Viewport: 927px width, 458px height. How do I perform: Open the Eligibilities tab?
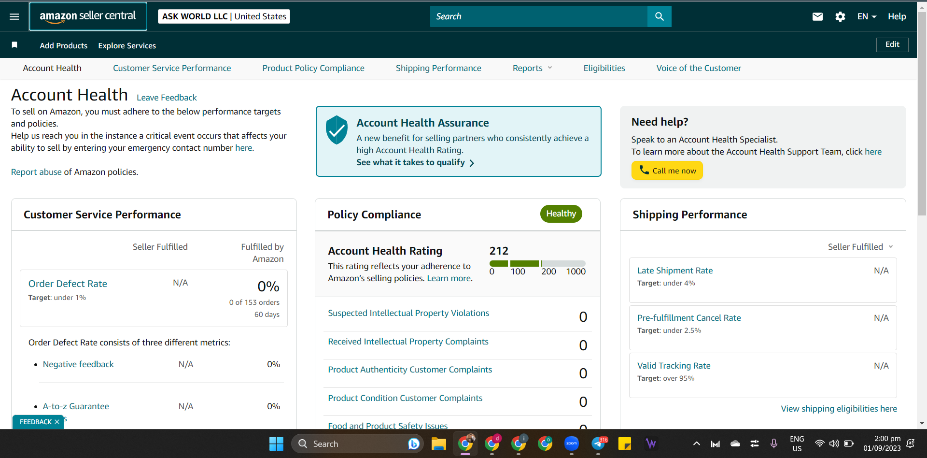604,68
